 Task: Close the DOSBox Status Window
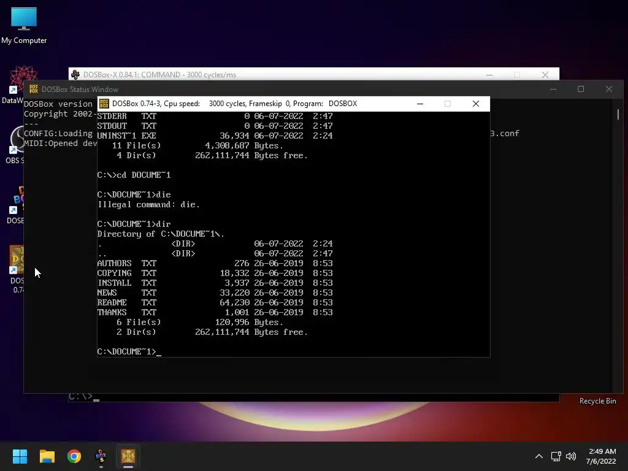(609, 90)
